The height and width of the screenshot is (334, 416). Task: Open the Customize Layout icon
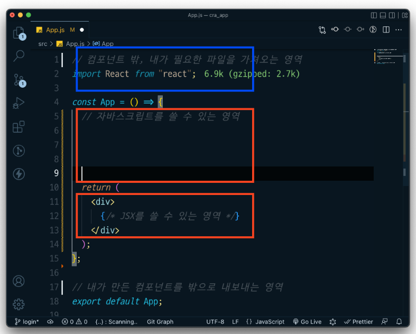click(404, 15)
